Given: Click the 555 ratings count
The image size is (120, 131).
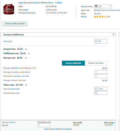Looking at the screenshot, I should click(109, 17).
